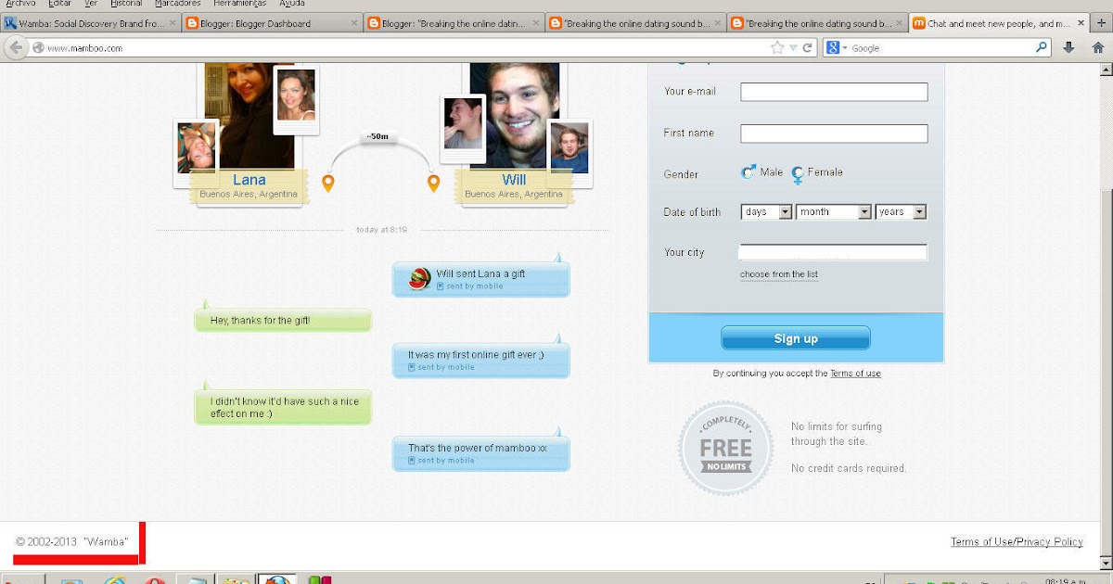Open the Terms of use link under Sign up
Viewport: 1113px width, 584px height.
coord(855,374)
